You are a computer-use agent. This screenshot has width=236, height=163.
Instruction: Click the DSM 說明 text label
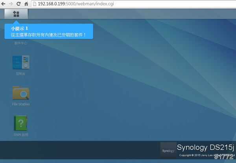point(21,135)
